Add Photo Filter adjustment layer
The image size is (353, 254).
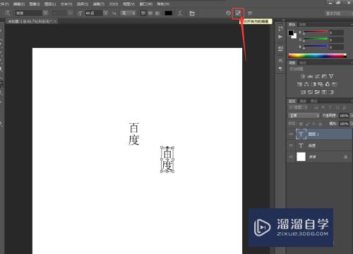tap(321, 84)
